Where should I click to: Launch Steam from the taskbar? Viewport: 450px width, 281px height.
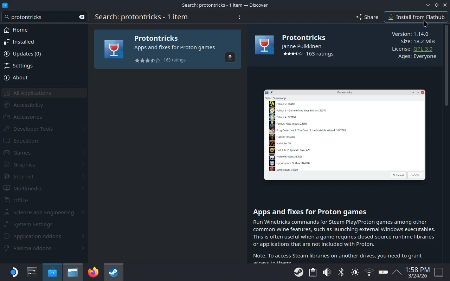pyautogui.click(x=113, y=272)
